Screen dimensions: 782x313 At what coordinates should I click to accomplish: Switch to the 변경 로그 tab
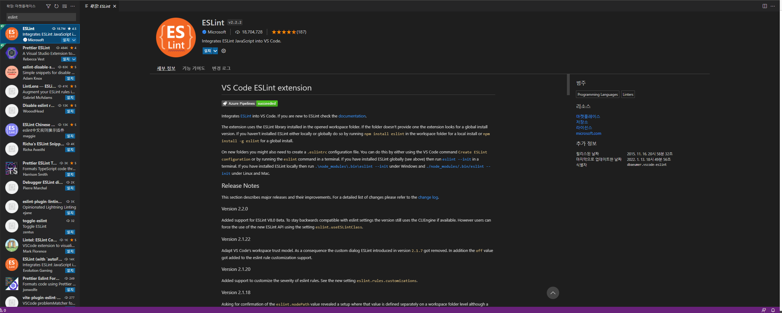tap(221, 68)
